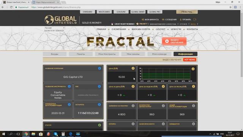Select the STANDARD program button

(x=87, y=12)
